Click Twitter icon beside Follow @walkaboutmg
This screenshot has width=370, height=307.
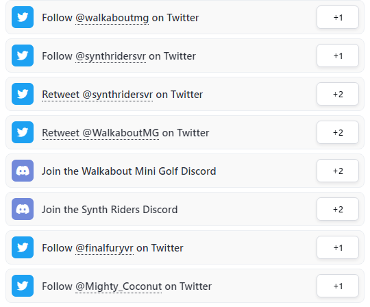[x=23, y=17]
